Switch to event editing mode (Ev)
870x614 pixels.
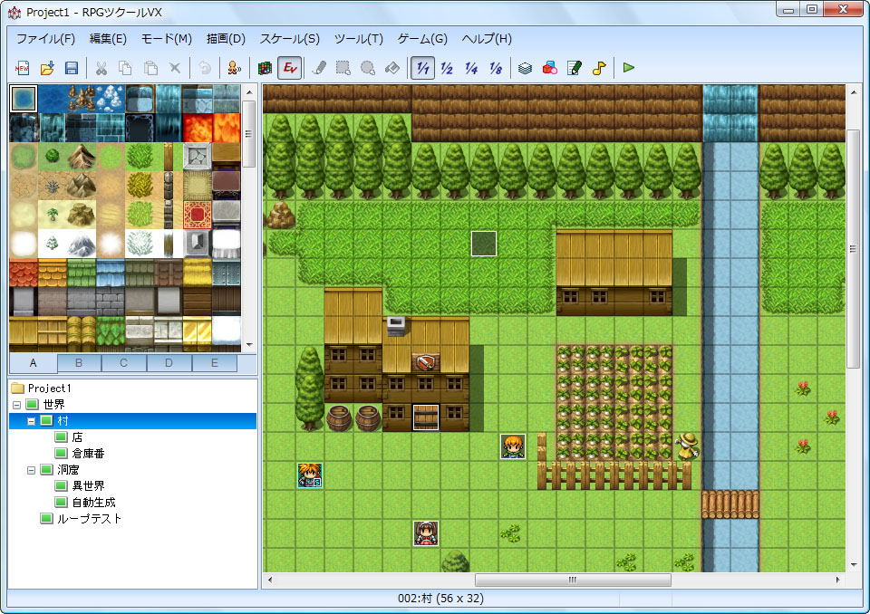[288, 67]
